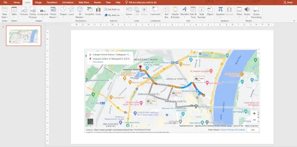Zoom in the map with plus button
The image size is (297, 147).
(x=254, y=114)
